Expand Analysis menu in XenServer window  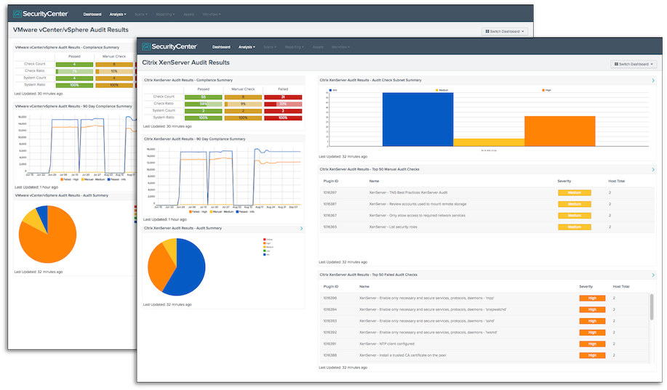pos(247,47)
